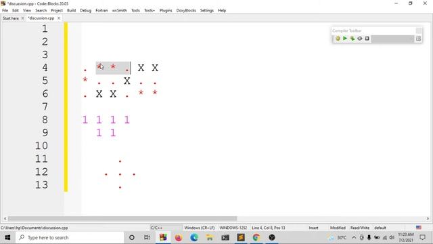Click the Read/Write status field
Viewport: 433px width, 244px height.
click(360, 228)
